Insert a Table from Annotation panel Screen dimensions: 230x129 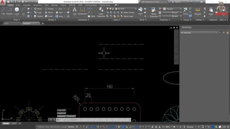click(92, 16)
